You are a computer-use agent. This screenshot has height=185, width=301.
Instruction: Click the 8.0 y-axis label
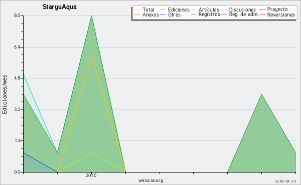(x=17, y=15)
